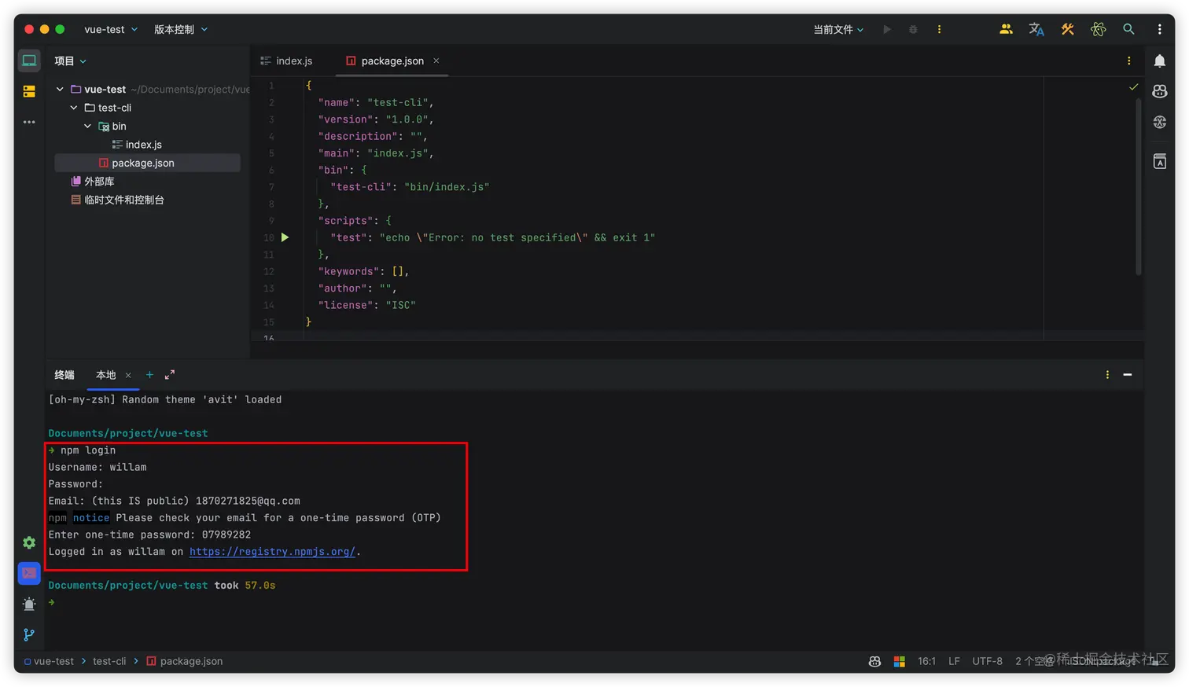
Task: Open the Git branch tool window icon
Action: [29, 634]
